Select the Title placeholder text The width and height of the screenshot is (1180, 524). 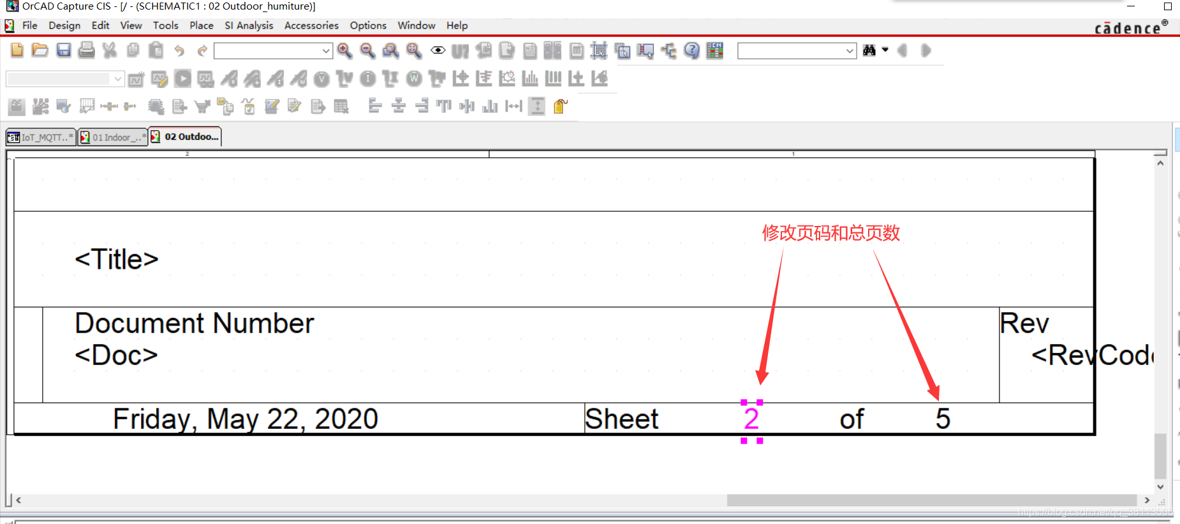[x=117, y=259]
